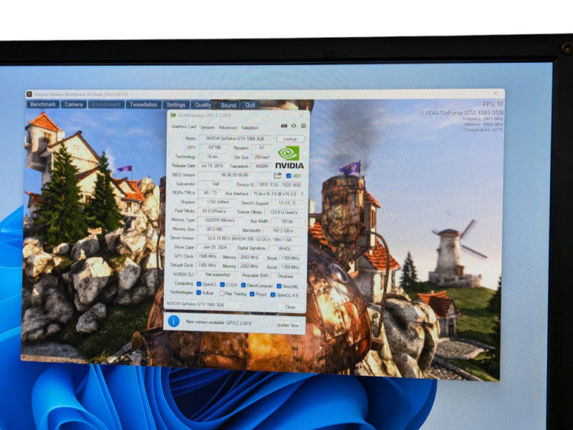Click Quit in Heaven benchmark
The image size is (573, 430).
point(250,105)
